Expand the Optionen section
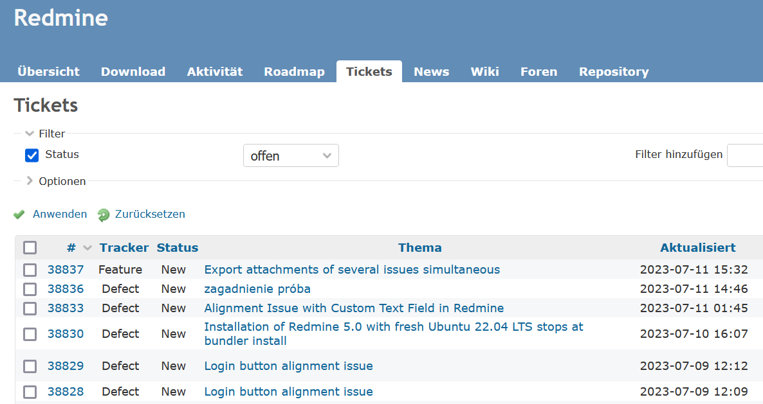763x404 pixels. pos(30,180)
